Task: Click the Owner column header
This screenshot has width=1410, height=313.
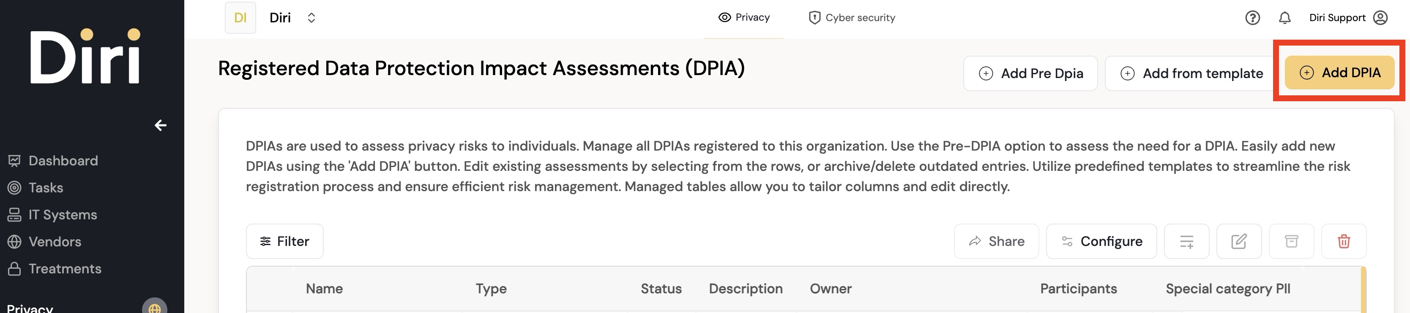Action: tap(831, 289)
